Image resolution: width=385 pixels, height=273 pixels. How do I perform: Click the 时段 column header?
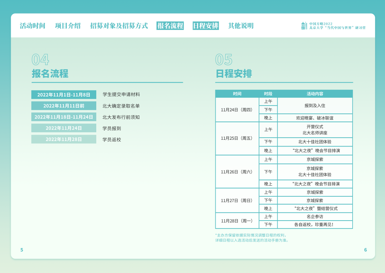(268, 94)
